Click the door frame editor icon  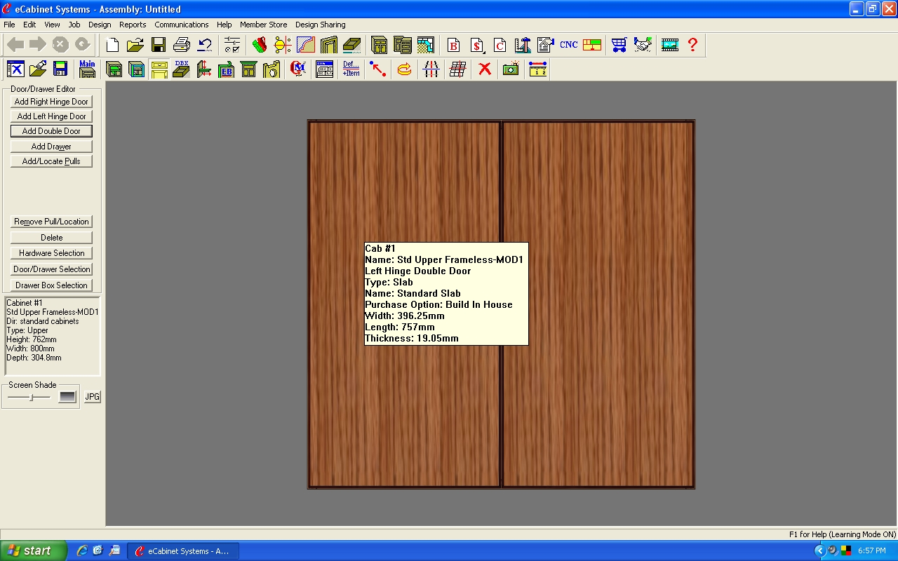(328, 46)
